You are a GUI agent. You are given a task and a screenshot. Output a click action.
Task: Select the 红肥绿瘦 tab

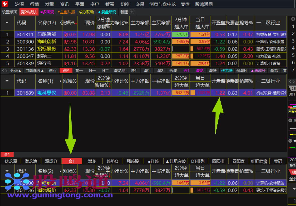pos(259,161)
